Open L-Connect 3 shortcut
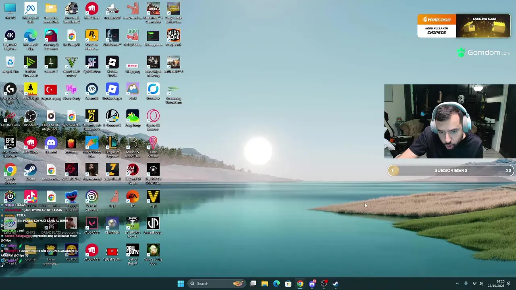Screen dimensions: 516x290 [112, 119]
